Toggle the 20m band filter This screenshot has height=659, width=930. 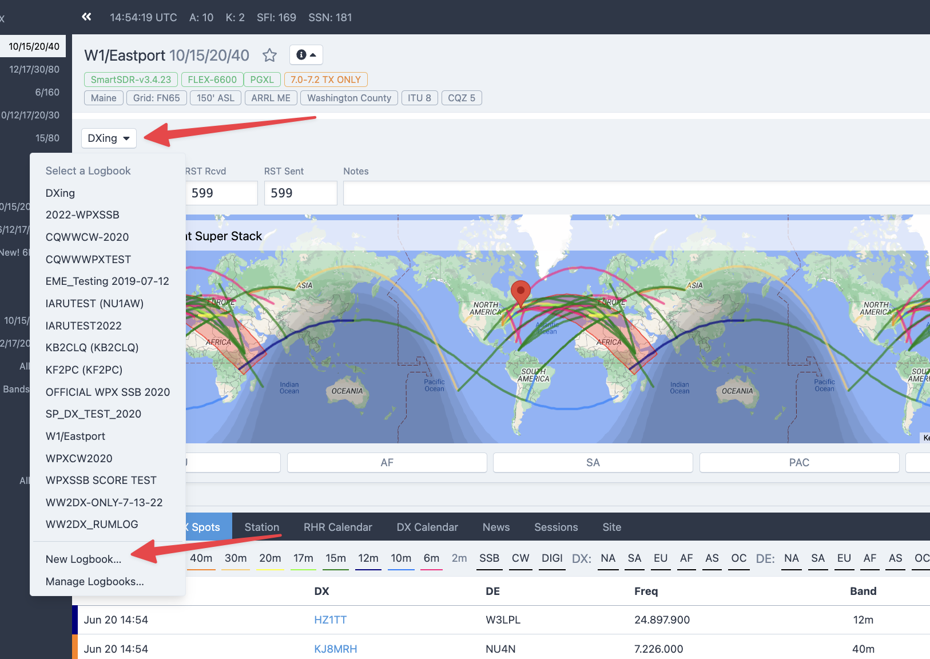[x=270, y=558]
